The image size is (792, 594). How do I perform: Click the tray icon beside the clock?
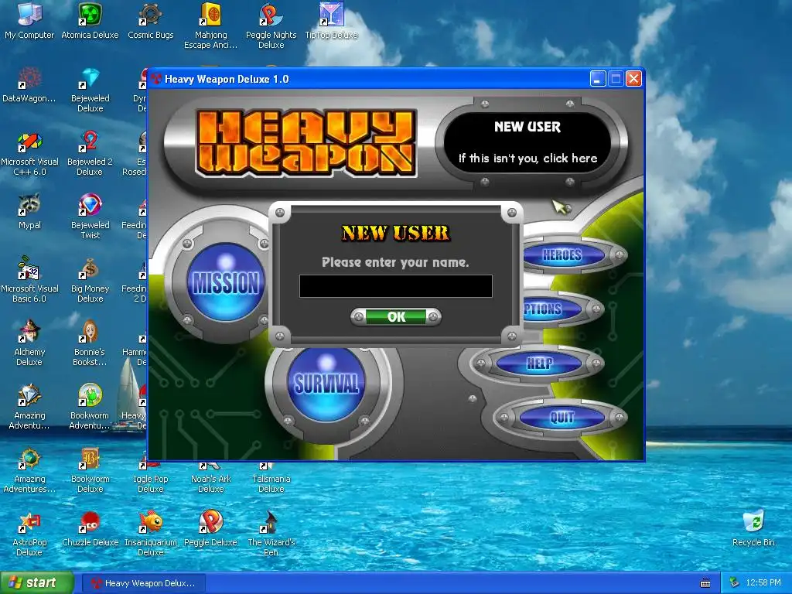click(x=735, y=583)
